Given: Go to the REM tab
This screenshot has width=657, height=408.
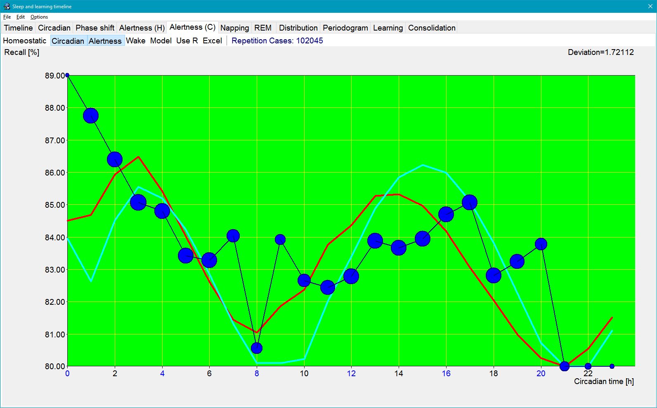Looking at the screenshot, I should tap(263, 28).
